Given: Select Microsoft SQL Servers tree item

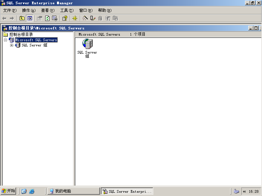Looking at the screenshot, I should [x=36, y=40].
